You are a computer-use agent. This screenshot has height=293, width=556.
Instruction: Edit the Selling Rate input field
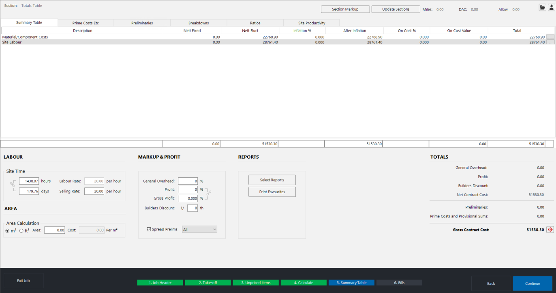[94, 191]
